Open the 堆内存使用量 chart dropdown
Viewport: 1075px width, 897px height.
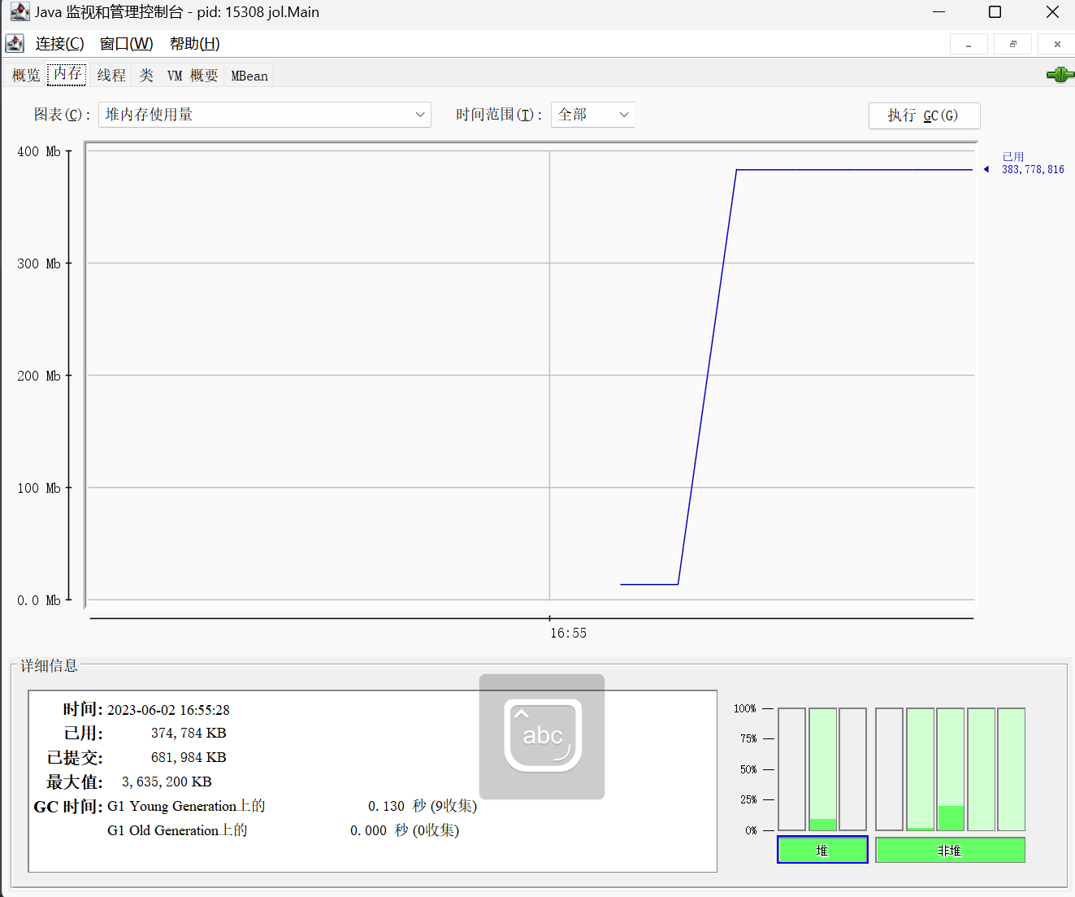(x=264, y=115)
